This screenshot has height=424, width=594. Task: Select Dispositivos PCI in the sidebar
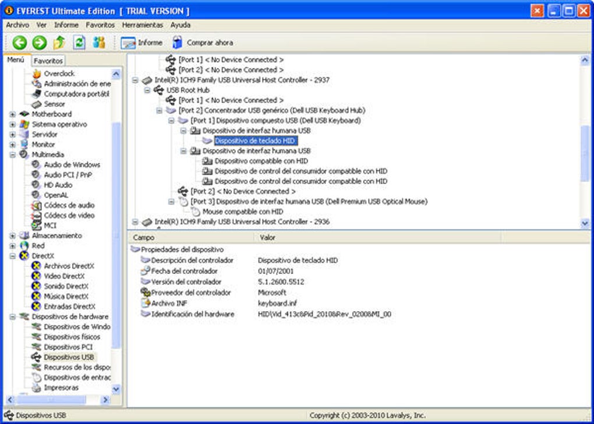click(x=68, y=347)
